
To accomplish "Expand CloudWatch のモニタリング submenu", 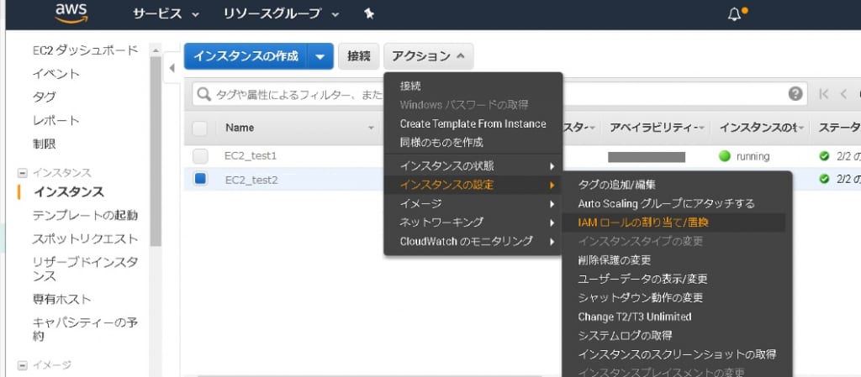I will coord(473,241).
